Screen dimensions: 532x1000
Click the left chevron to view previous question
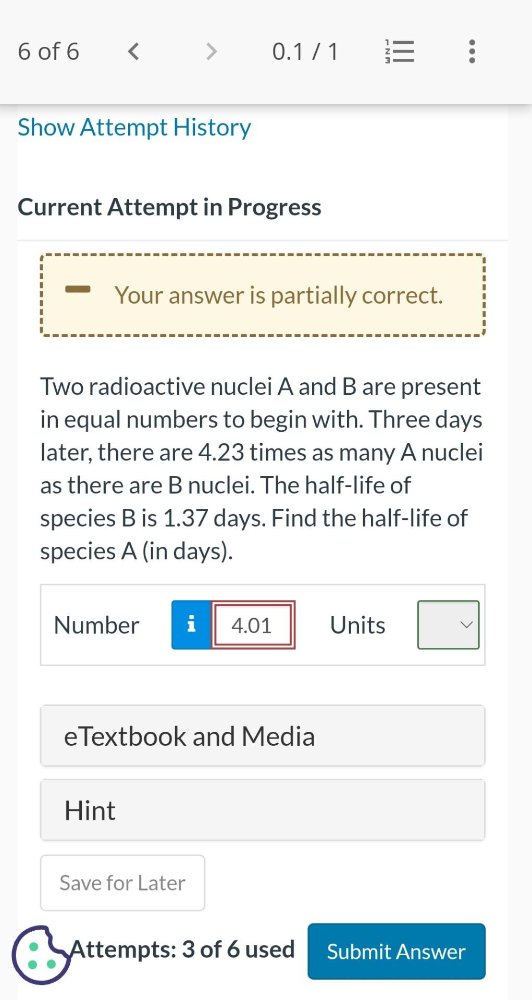click(x=133, y=51)
